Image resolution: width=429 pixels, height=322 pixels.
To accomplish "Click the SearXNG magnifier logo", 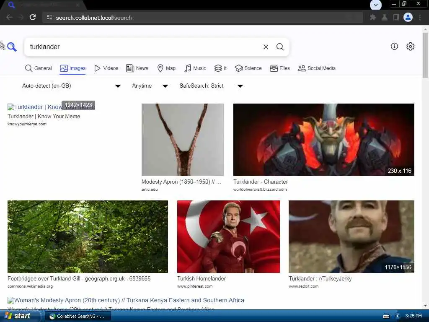I will [x=12, y=47].
